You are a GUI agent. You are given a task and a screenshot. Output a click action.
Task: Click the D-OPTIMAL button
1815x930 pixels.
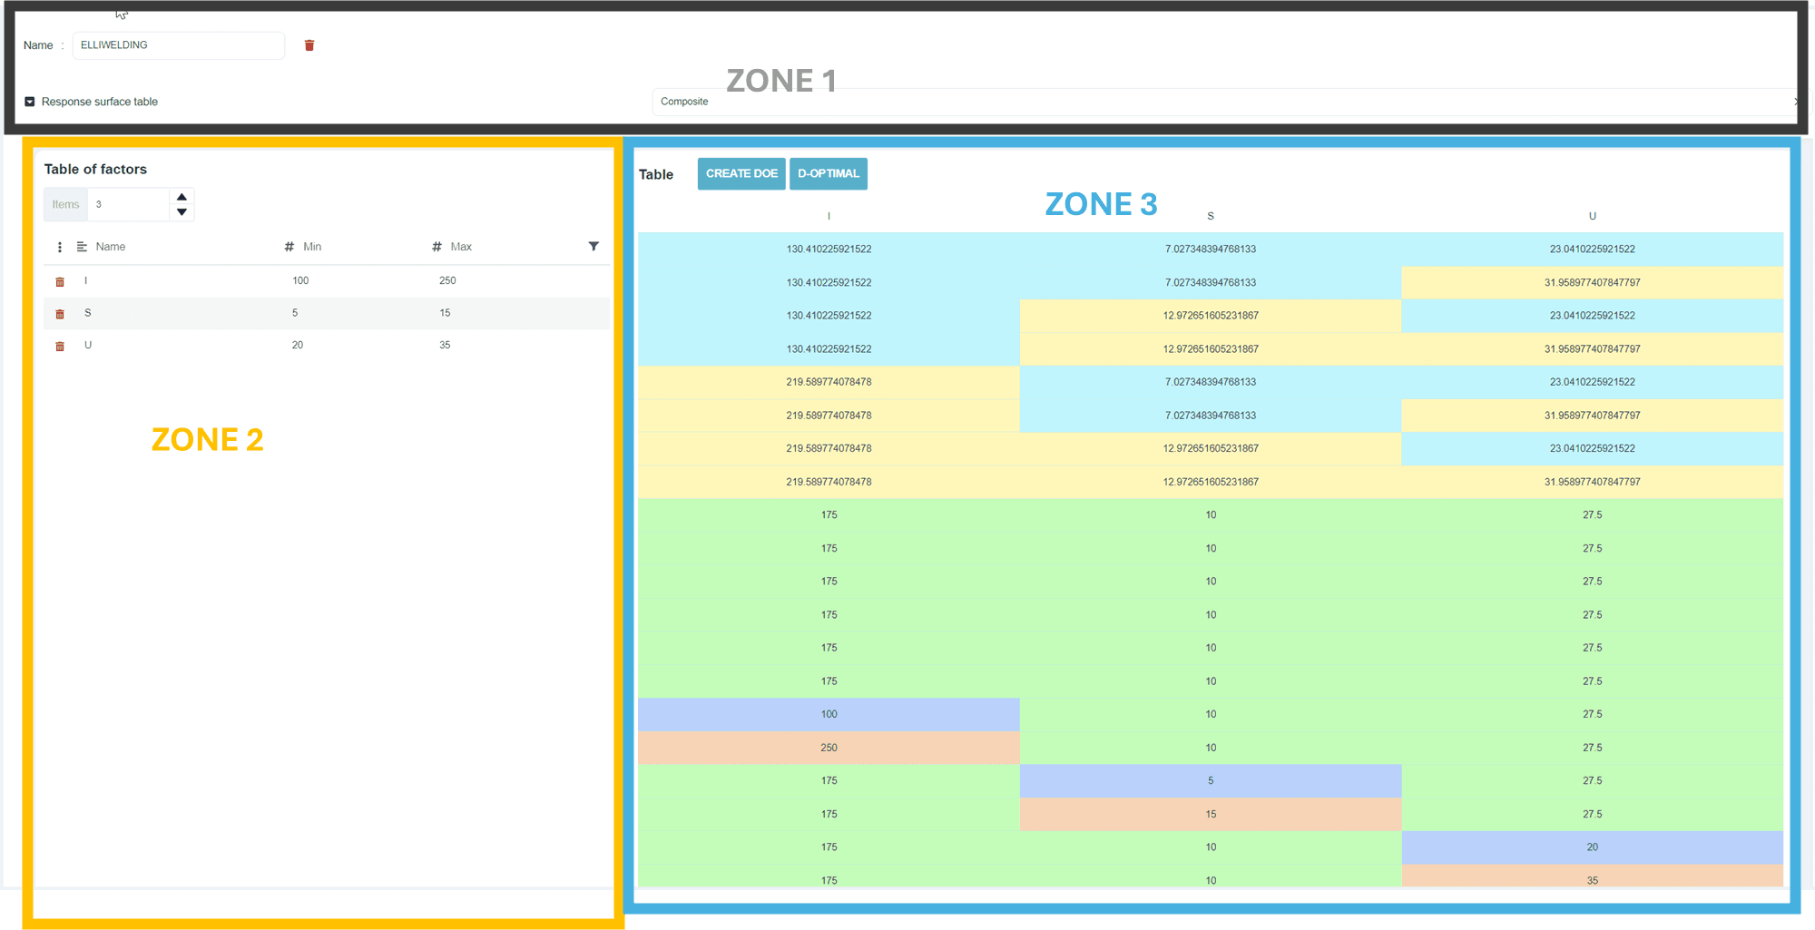coord(828,173)
